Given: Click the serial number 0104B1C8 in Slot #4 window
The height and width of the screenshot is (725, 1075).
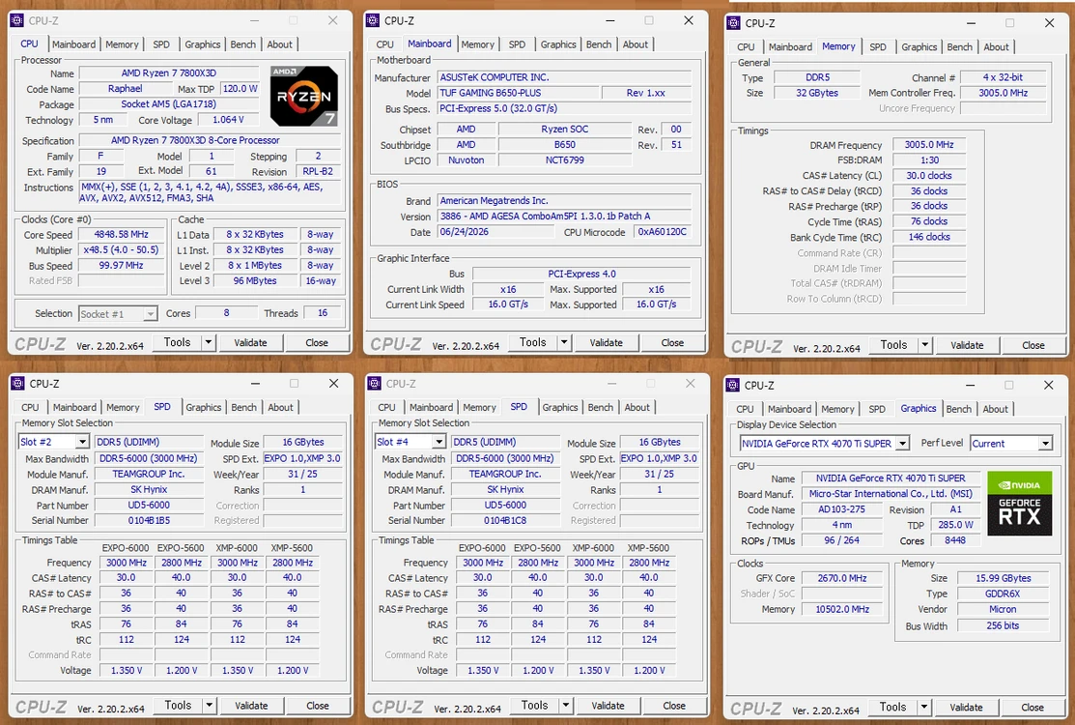Looking at the screenshot, I should [505, 521].
